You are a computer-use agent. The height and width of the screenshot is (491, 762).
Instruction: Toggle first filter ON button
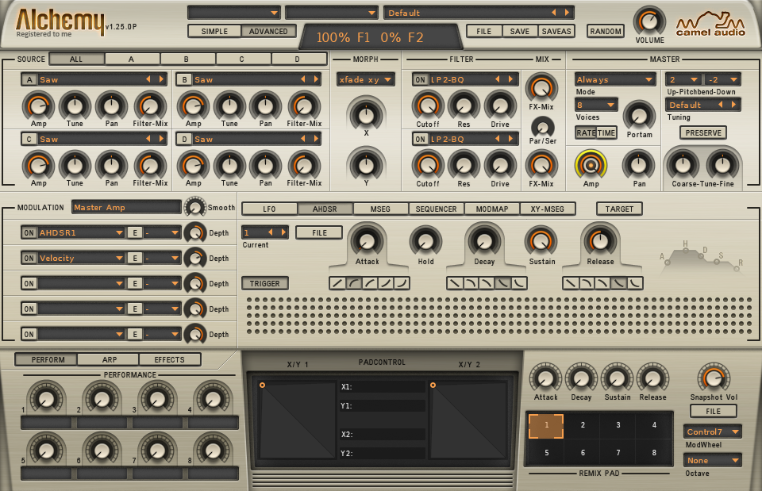pos(421,79)
